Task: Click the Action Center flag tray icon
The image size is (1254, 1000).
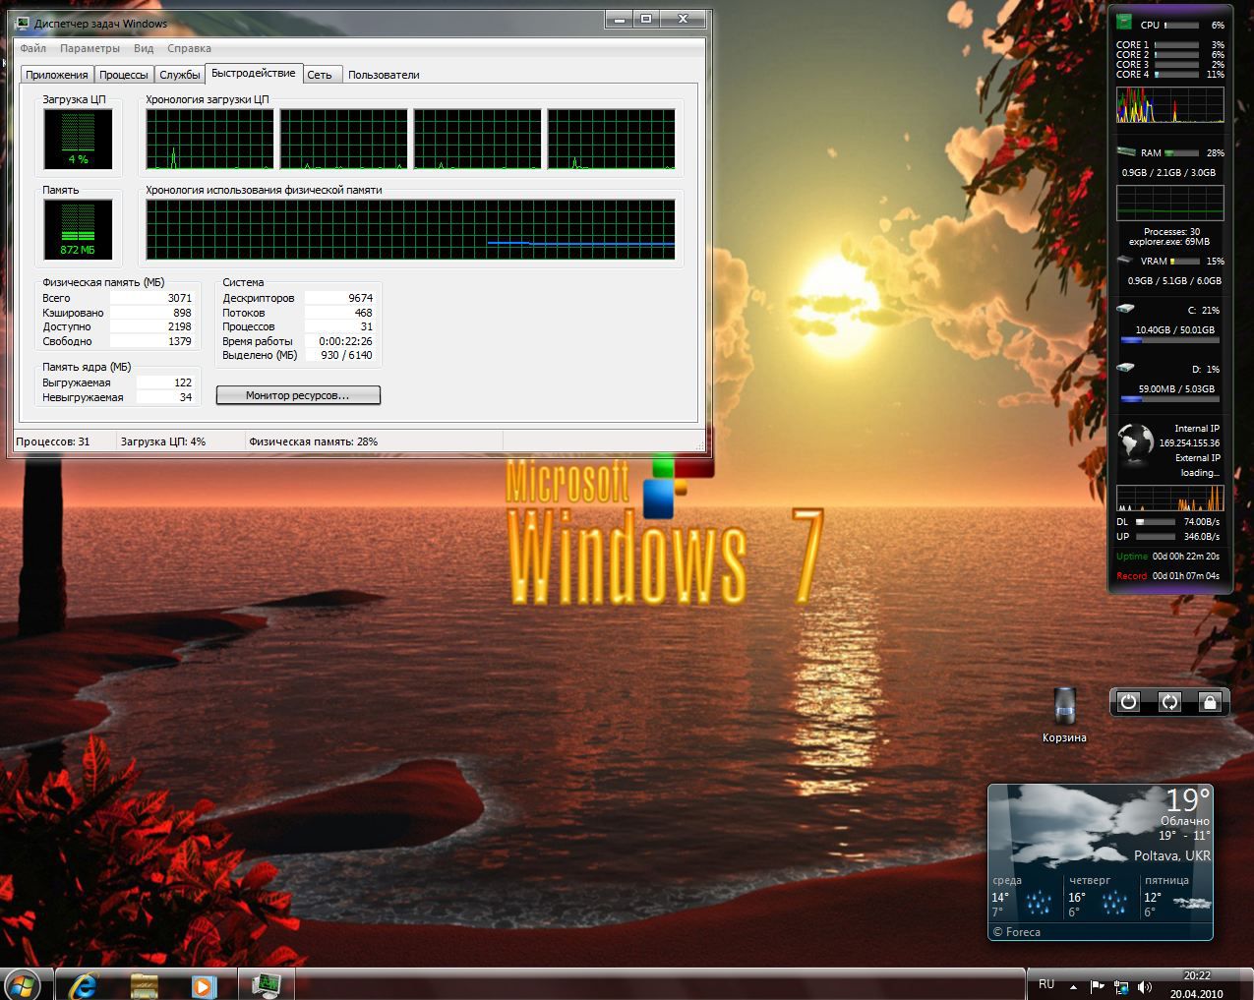Action: [1097, 986]
